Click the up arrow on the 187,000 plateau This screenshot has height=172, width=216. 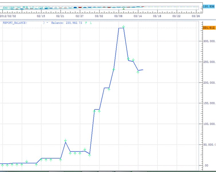109,89
